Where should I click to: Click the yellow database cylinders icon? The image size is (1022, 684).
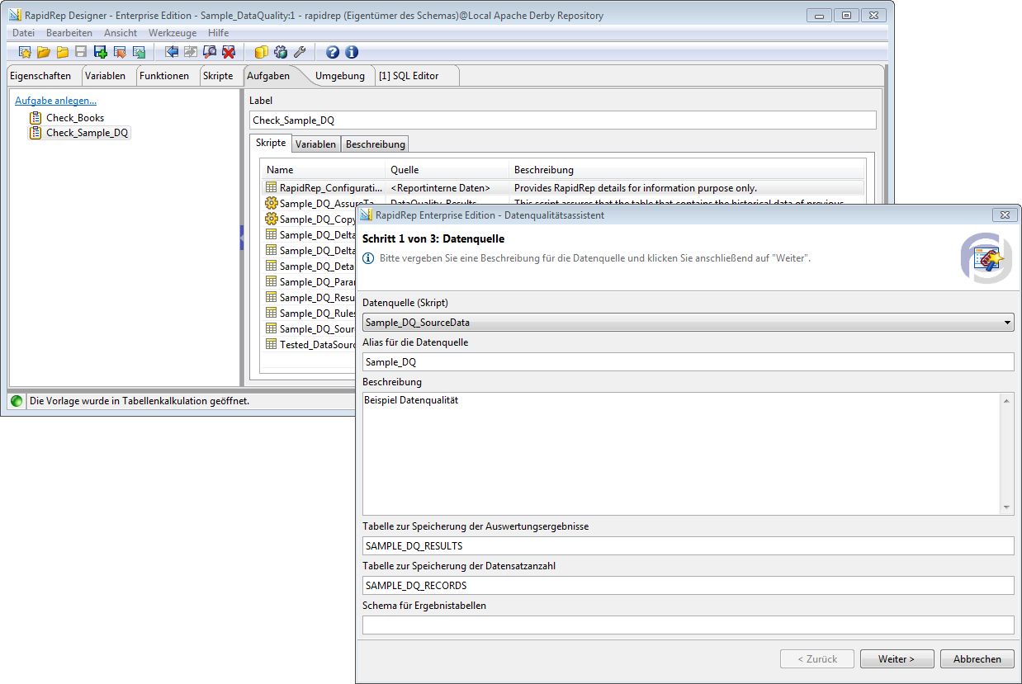click(x=261, y=52)
